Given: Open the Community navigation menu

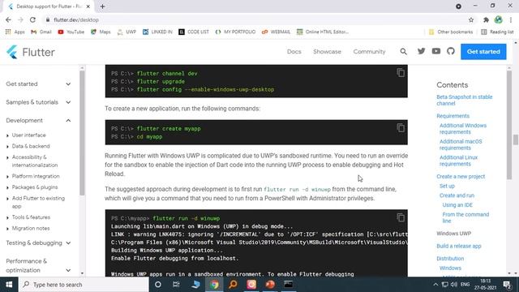Looking at the screenshot, I should (369, 52).
